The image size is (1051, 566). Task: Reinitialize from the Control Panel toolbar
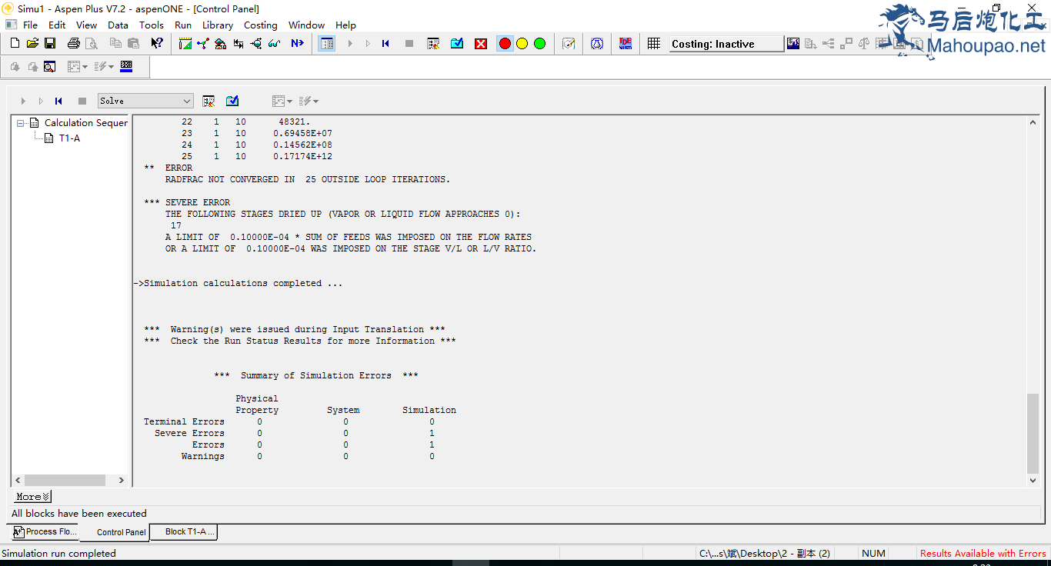(58, 101)
